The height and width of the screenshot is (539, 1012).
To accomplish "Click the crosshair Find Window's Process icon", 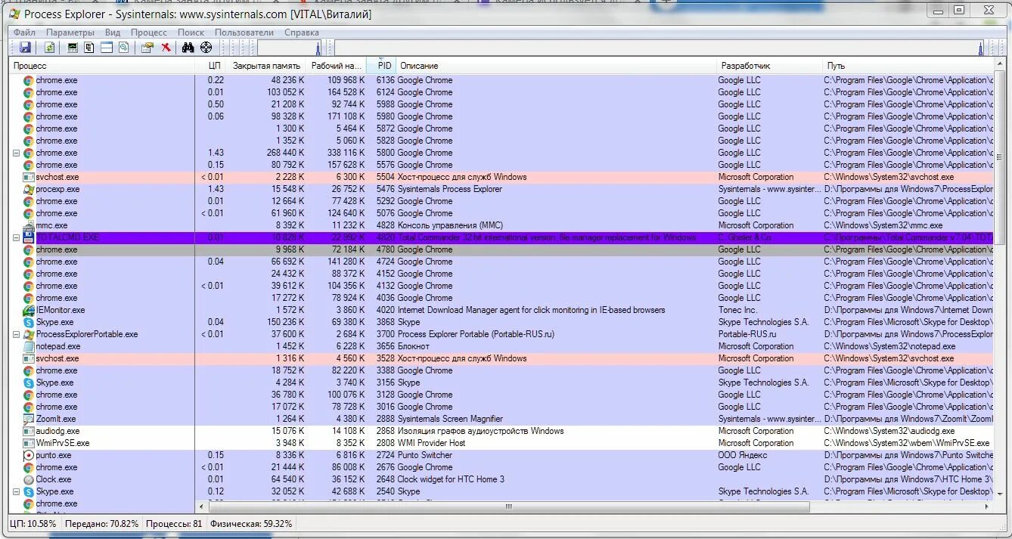I will point(206,48).
